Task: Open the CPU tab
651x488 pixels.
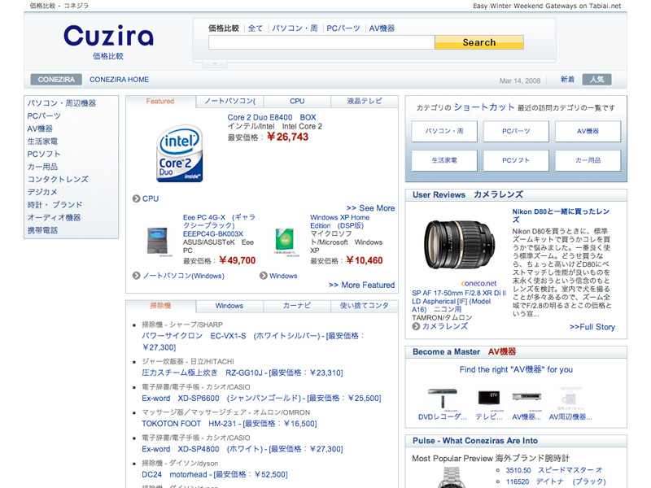Action: (x=297, y=101)
